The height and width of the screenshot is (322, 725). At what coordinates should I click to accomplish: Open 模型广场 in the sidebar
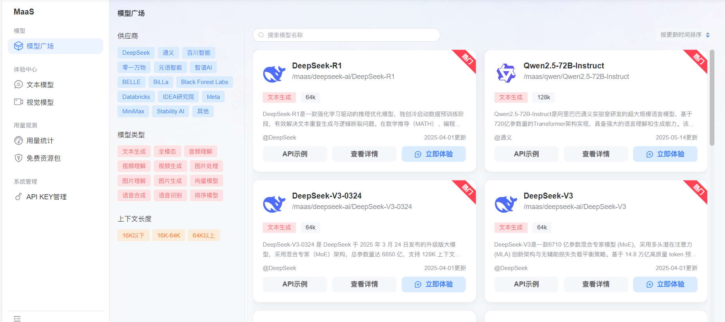[x=56, y=46]
